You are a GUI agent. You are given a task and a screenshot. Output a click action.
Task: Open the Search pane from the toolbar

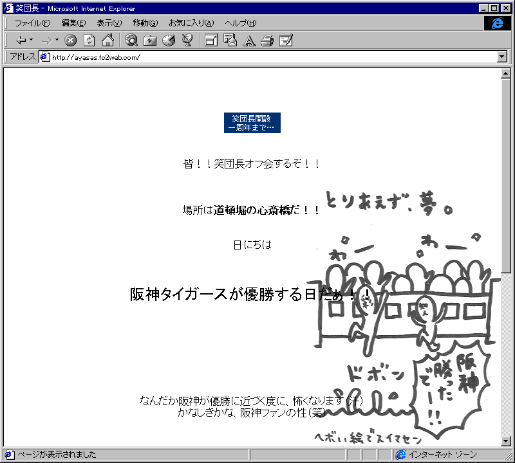(x=131, y=41)
